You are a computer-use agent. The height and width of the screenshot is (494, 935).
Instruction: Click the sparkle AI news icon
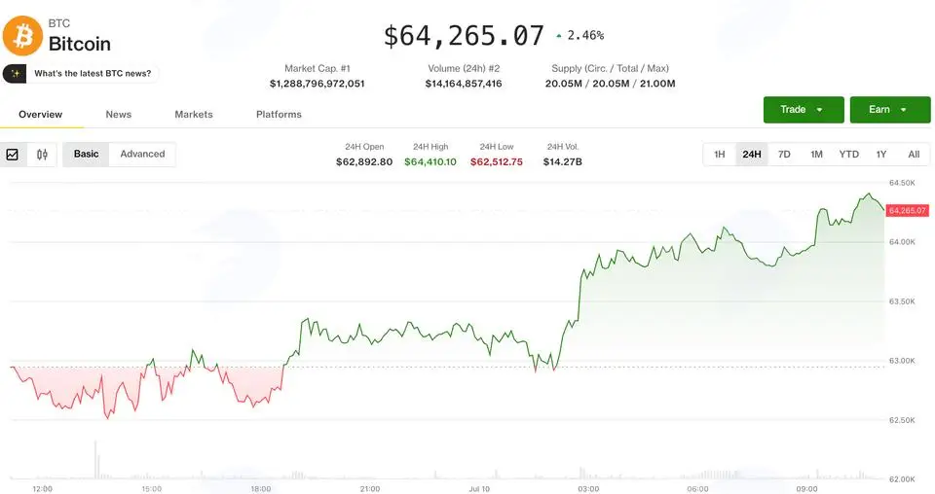pos(15,74)
